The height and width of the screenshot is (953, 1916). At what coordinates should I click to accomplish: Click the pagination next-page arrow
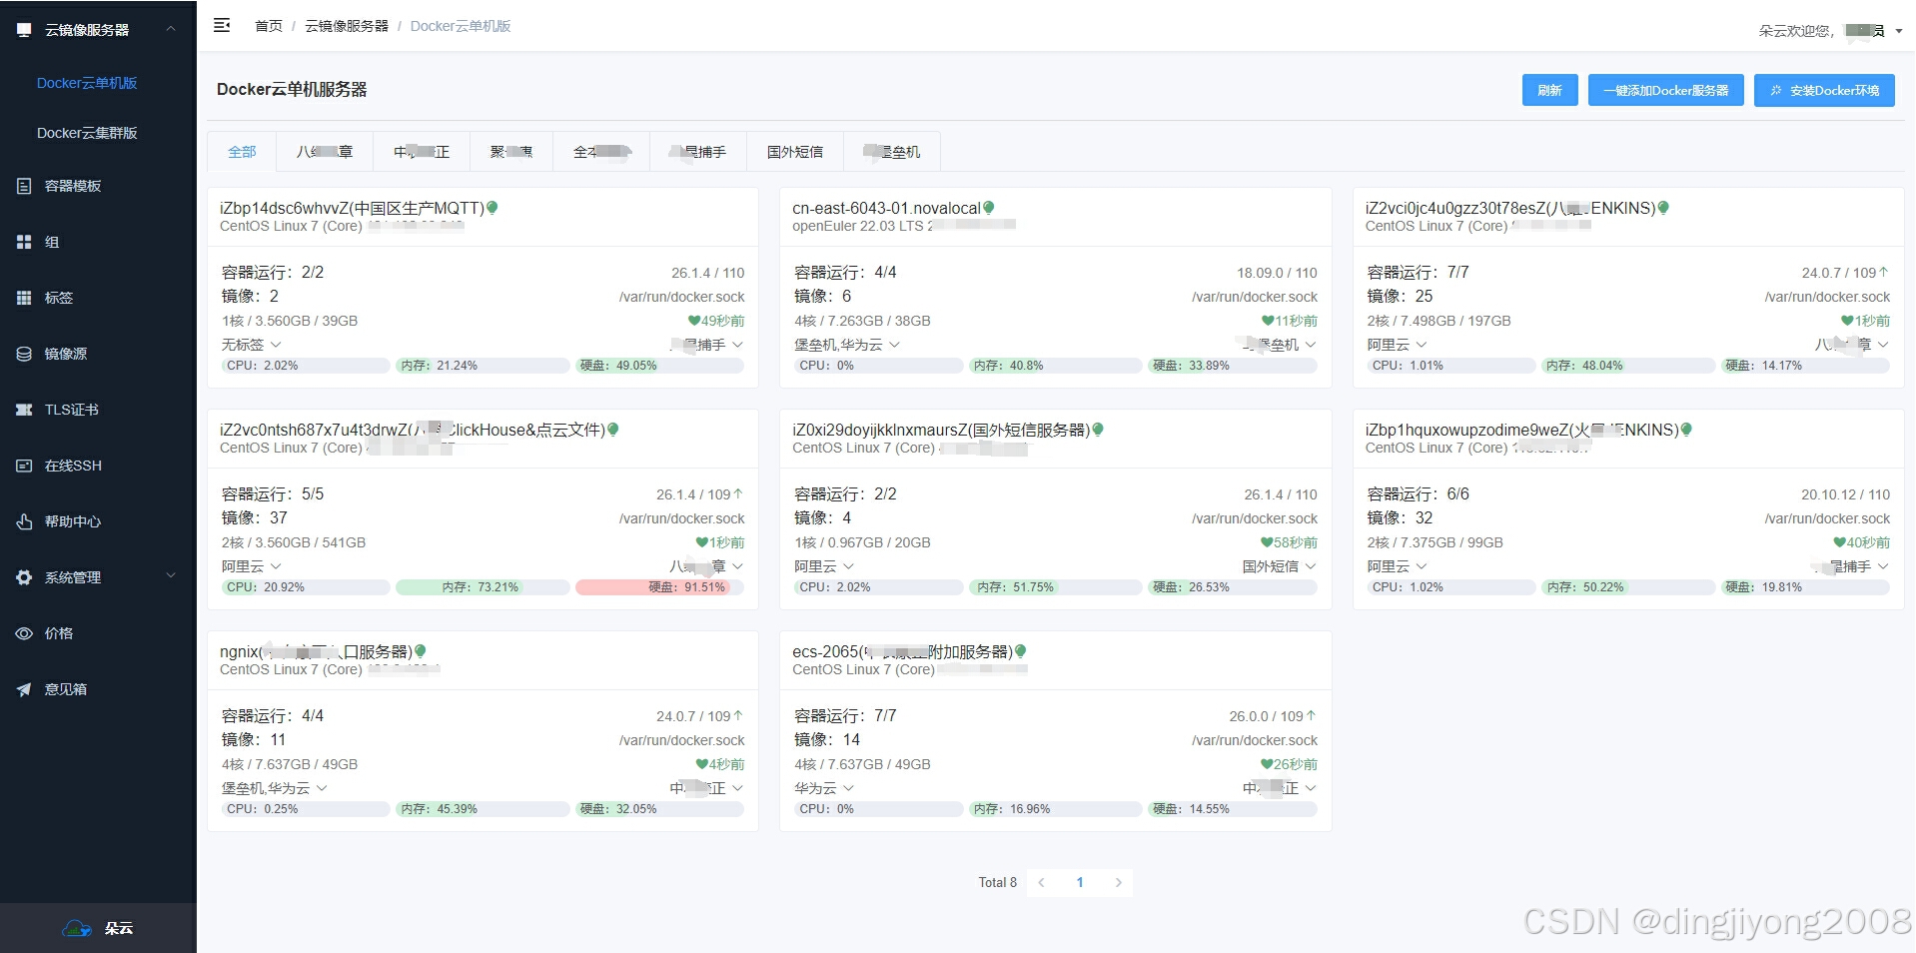click(x=1119, y=882)
